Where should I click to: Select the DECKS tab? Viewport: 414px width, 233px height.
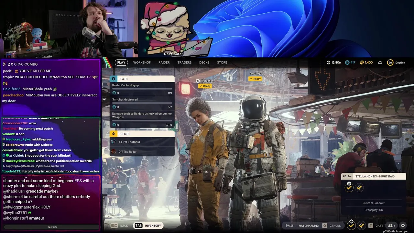[204, 62]
